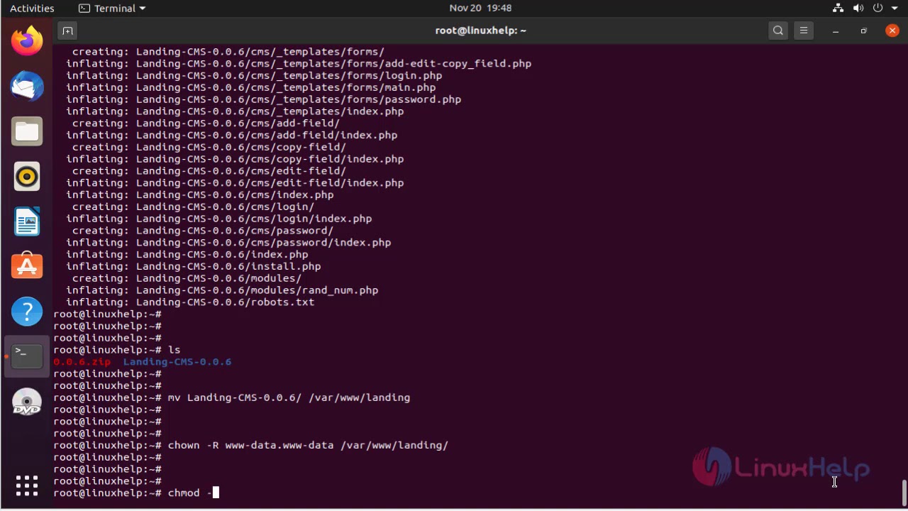
Task: Select the Terminal icon in dock
Action: (27, 356)
